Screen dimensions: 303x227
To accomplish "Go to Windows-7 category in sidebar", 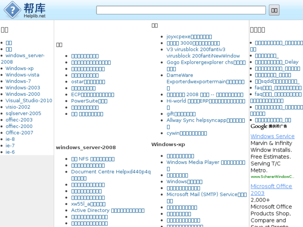I will tap(18, 81).
